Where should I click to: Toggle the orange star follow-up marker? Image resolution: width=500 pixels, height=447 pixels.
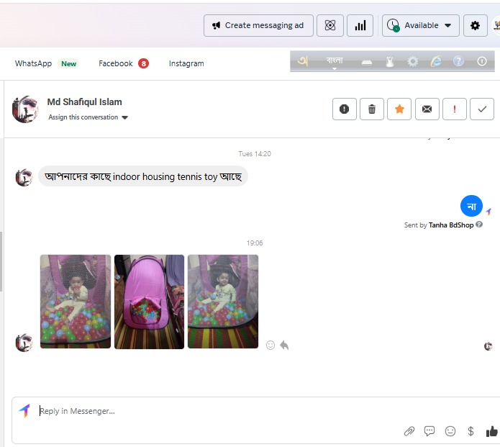[399, 109]
